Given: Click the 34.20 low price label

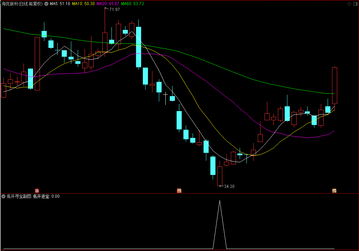Looking at the screenshot, I should tap(229, 186).
